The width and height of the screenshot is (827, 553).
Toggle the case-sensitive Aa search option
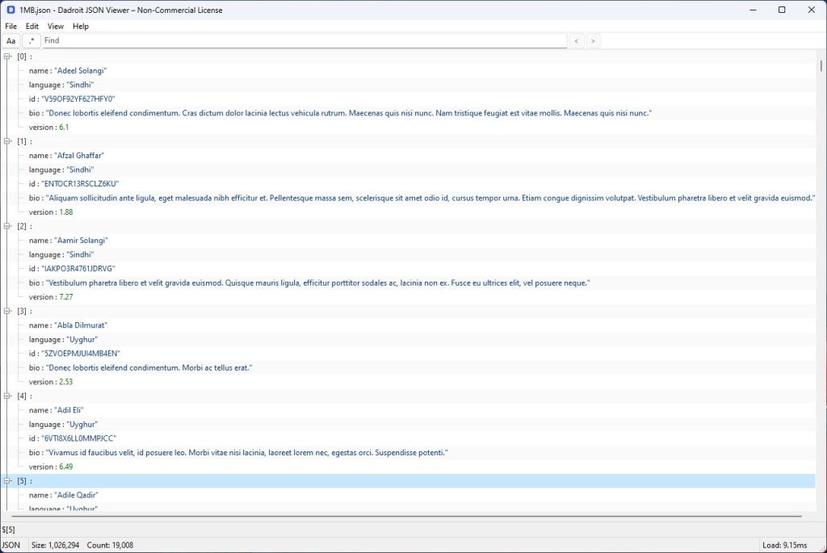coord(11,40)
